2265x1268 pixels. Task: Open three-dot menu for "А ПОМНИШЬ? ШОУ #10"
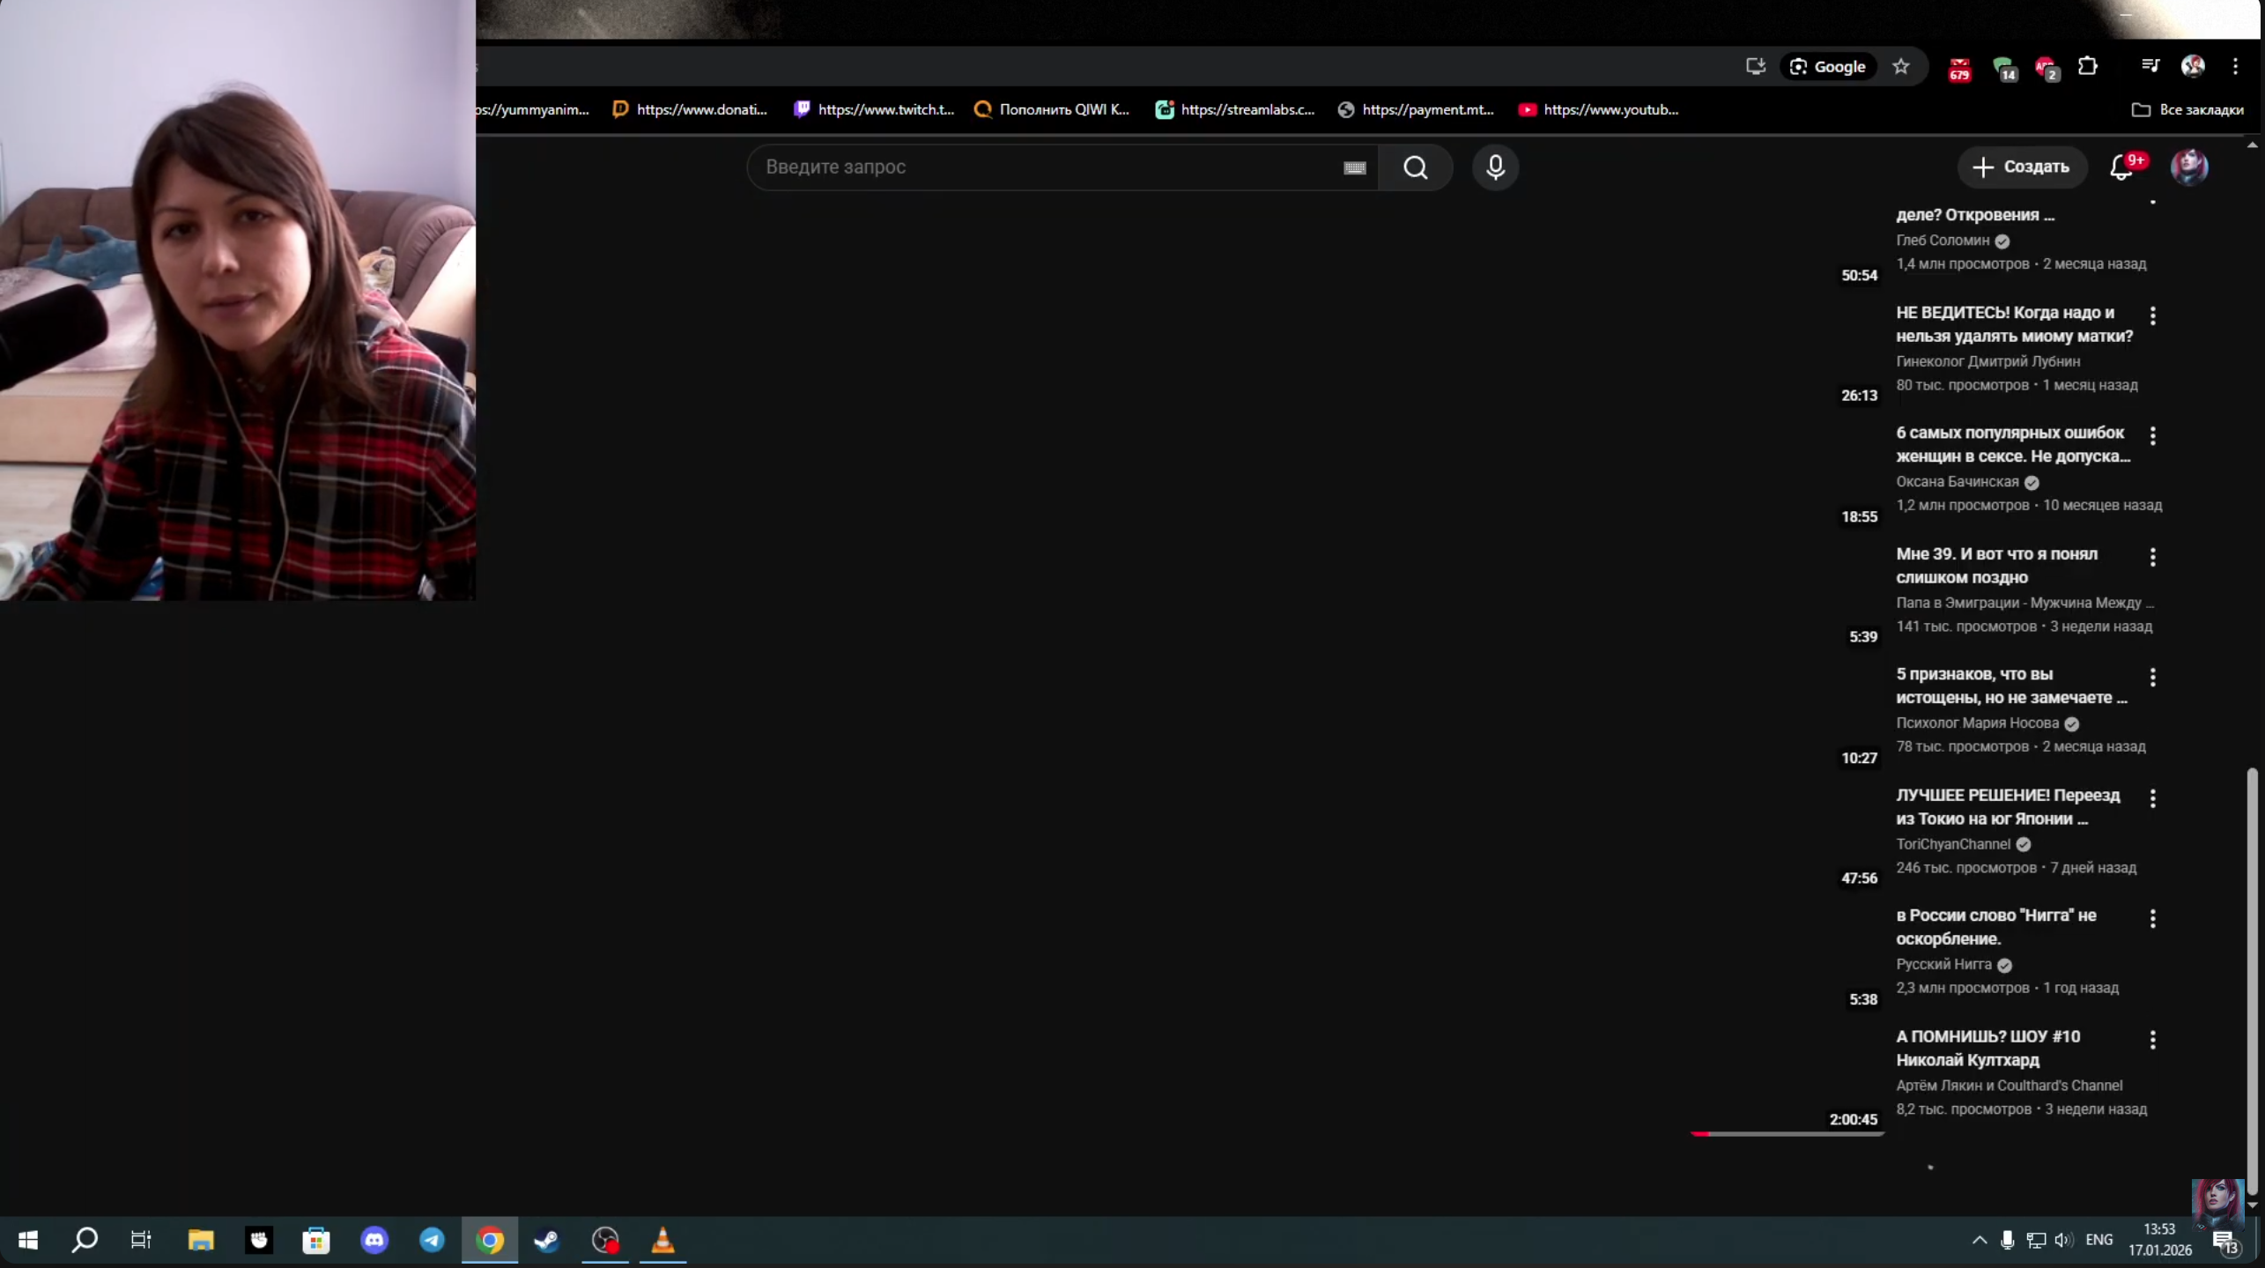coord(2152,1040)
